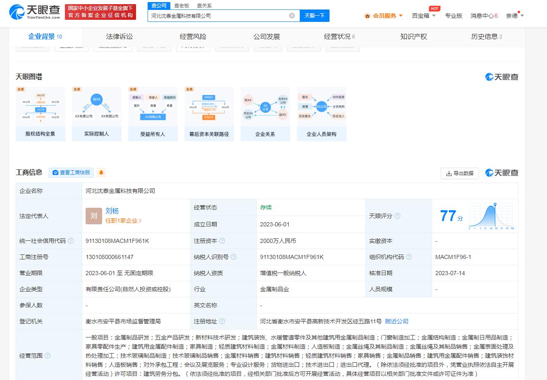Click company name 河北沈泰金属科技有限公司 in table

tap(120, 191)
